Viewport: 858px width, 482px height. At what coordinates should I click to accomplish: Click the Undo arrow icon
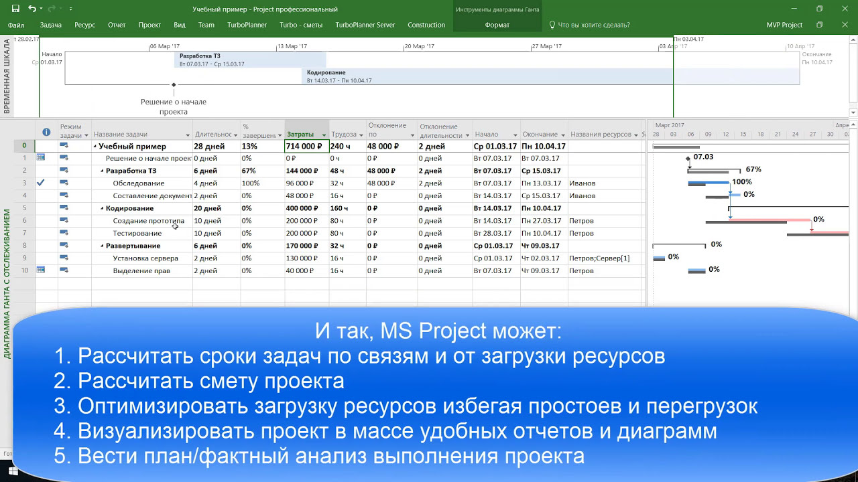(32, 9)
